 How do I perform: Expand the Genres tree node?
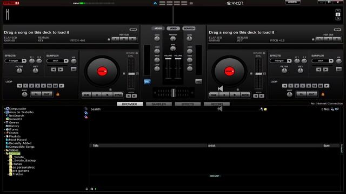5,123
